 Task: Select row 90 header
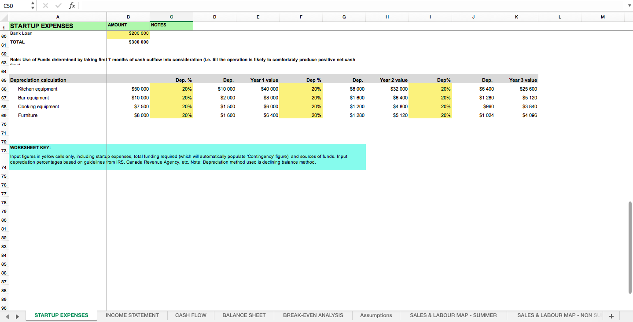[x=4, y=308]
